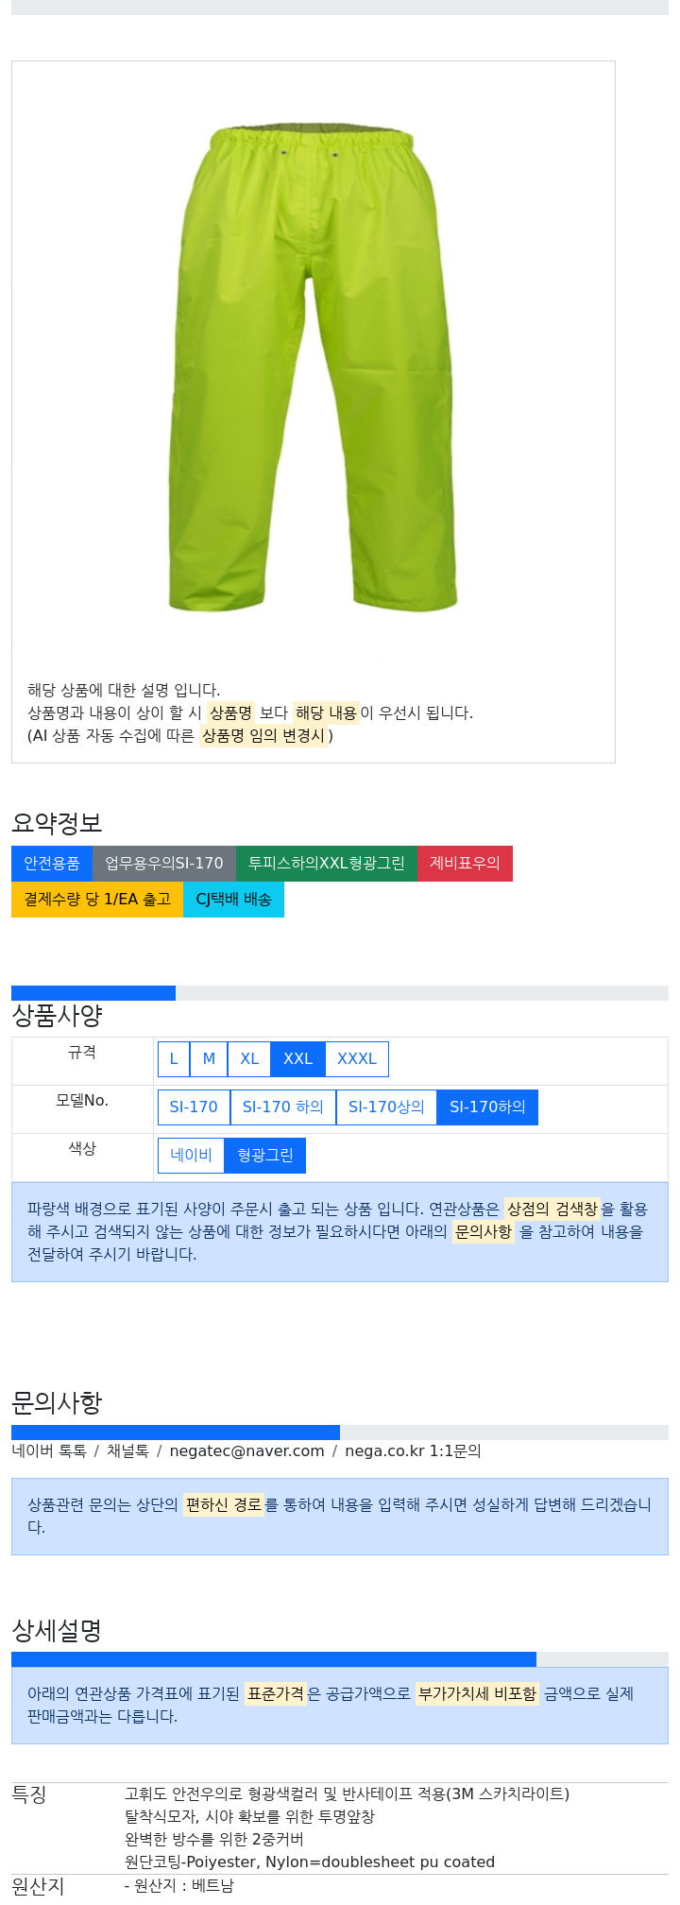
Task: Choose 네이비 color option
Action: tap(191, 1155)
